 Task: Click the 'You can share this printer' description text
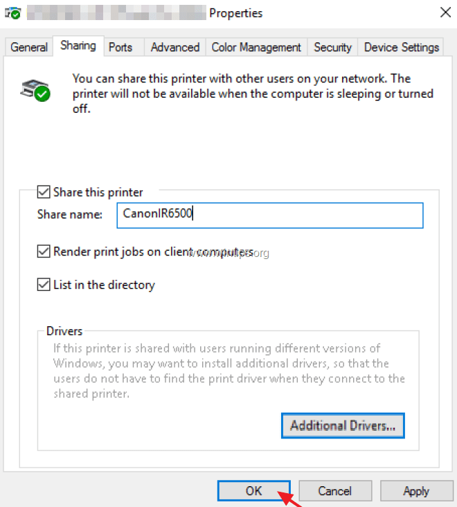(253, 94)
